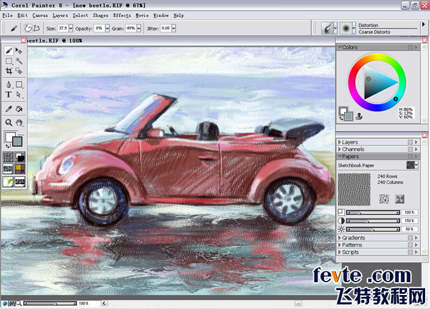This screenshot has width=430, height=309.
Task: Open the Movie menu
Action: [142, 15]
